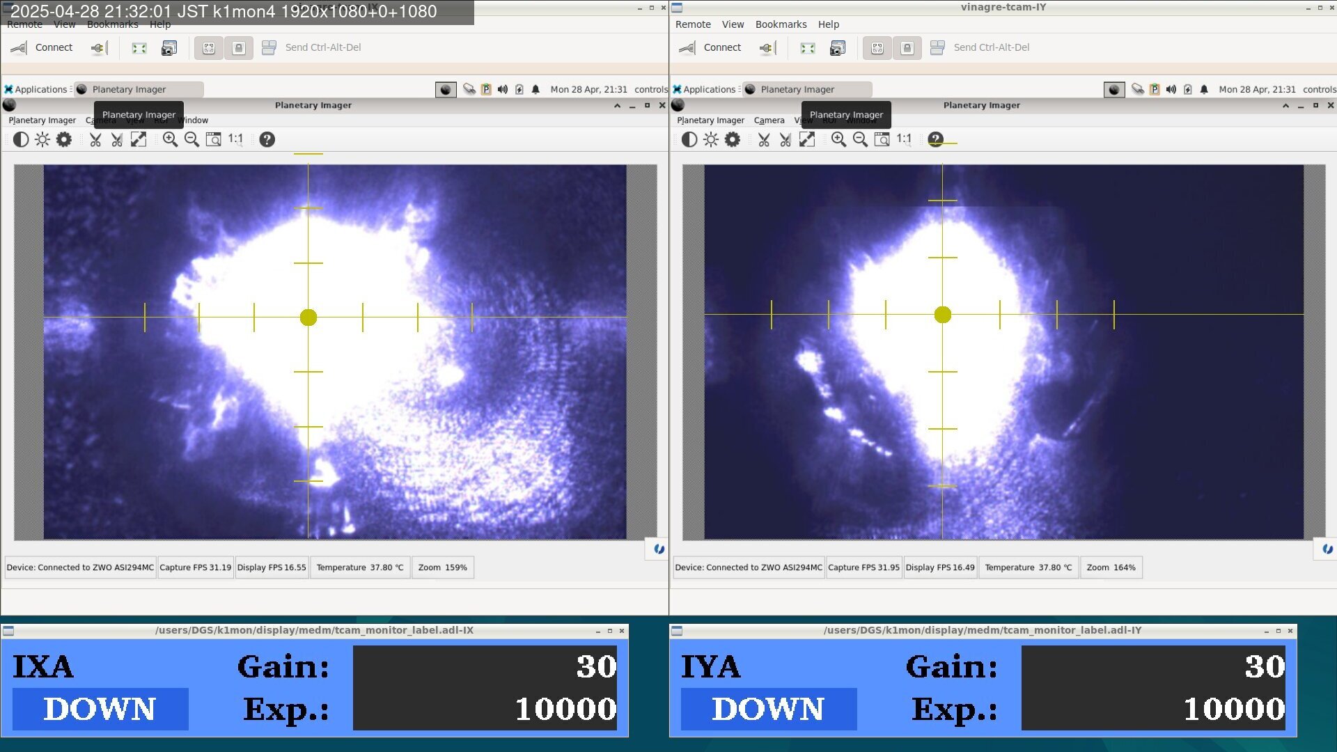Take screenshot icon in vinagre-tcam-IY toolbar

pos(837,47)
